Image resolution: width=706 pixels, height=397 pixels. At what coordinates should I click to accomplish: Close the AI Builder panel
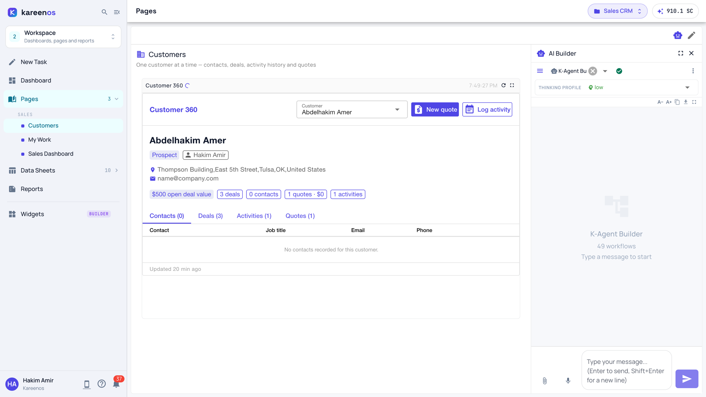click(692, 53)
